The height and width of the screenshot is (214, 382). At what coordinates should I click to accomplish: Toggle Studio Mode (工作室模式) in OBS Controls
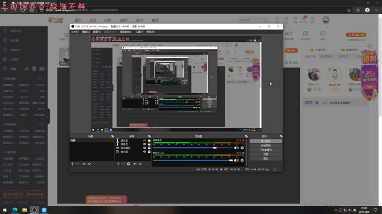266,150
